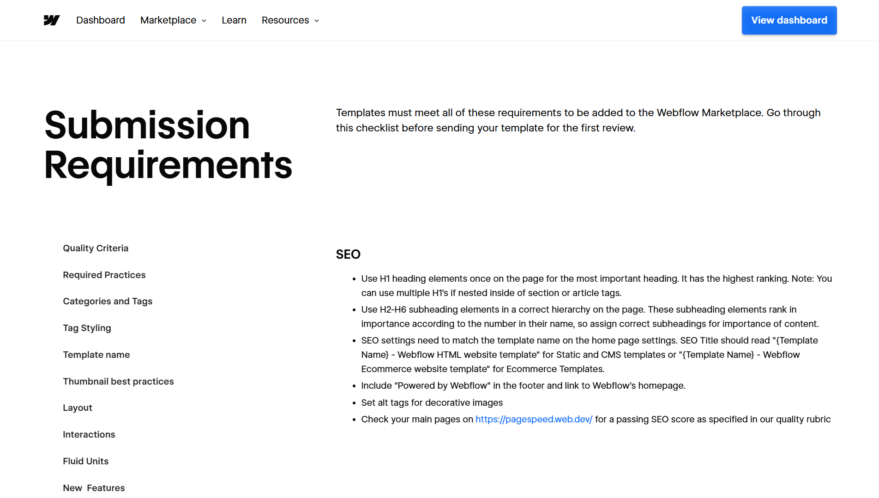Click the 'Include "Powered by Webflow"' bullet
Image resolution: width=879 pixels, height=498 pixels.
pyautogui.click(x=523, y=385)
